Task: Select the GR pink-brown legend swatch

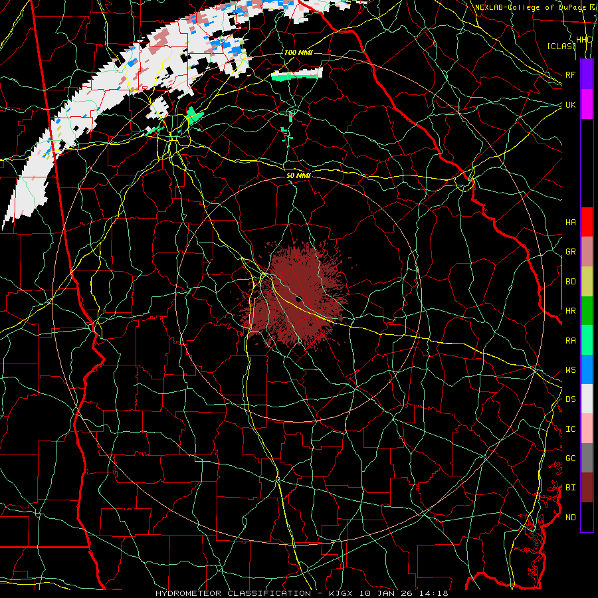Action: [587, 251]
